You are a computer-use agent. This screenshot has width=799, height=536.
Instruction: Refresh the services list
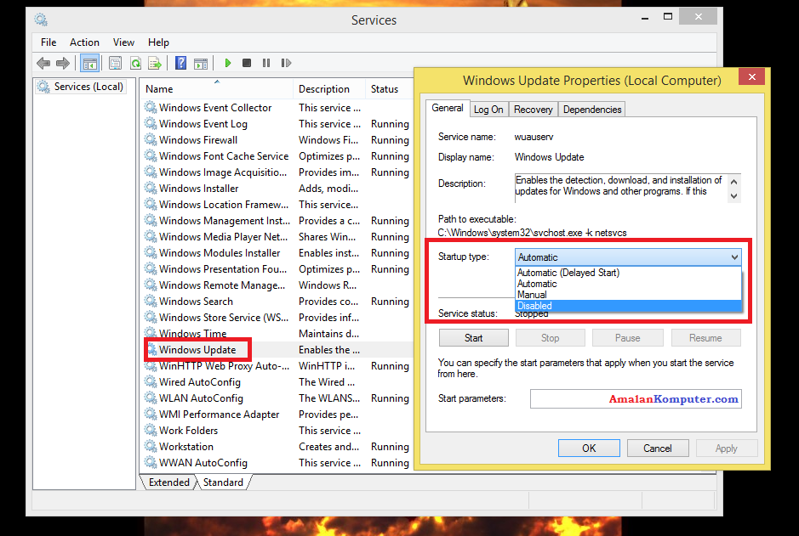[x=136, y=62]
